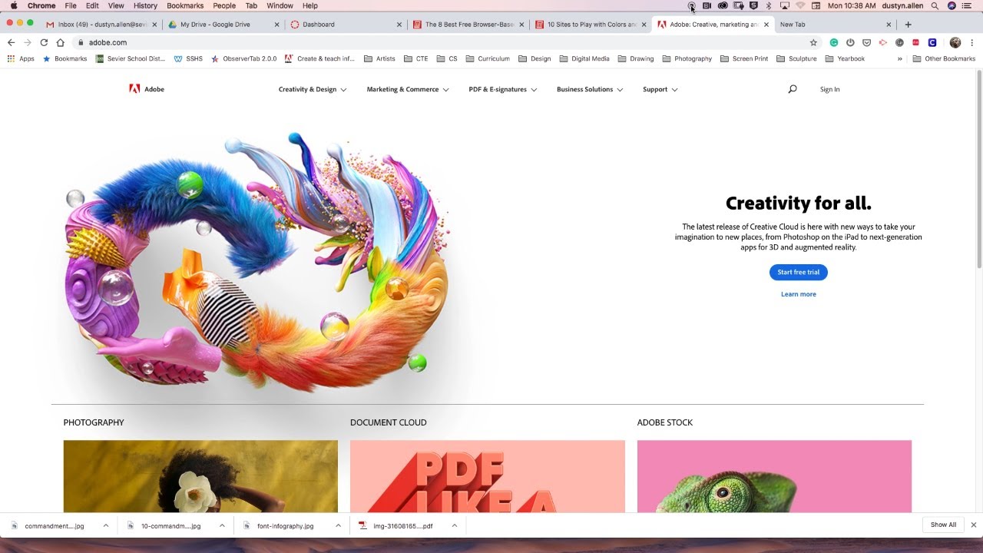
Task: Open the Chrome profile avatar
Action: tap(955, 42)
